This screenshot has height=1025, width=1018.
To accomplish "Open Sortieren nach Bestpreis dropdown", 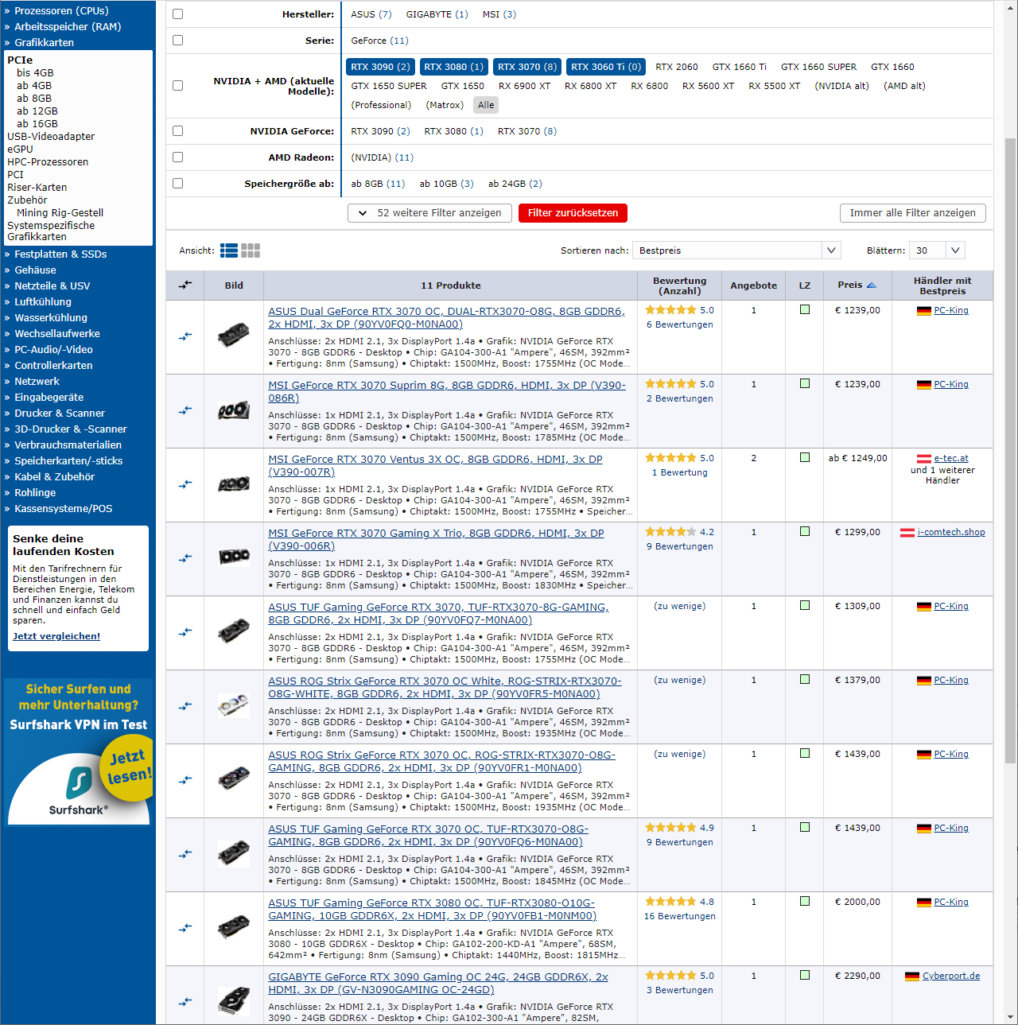I will (x=736, y=250).
